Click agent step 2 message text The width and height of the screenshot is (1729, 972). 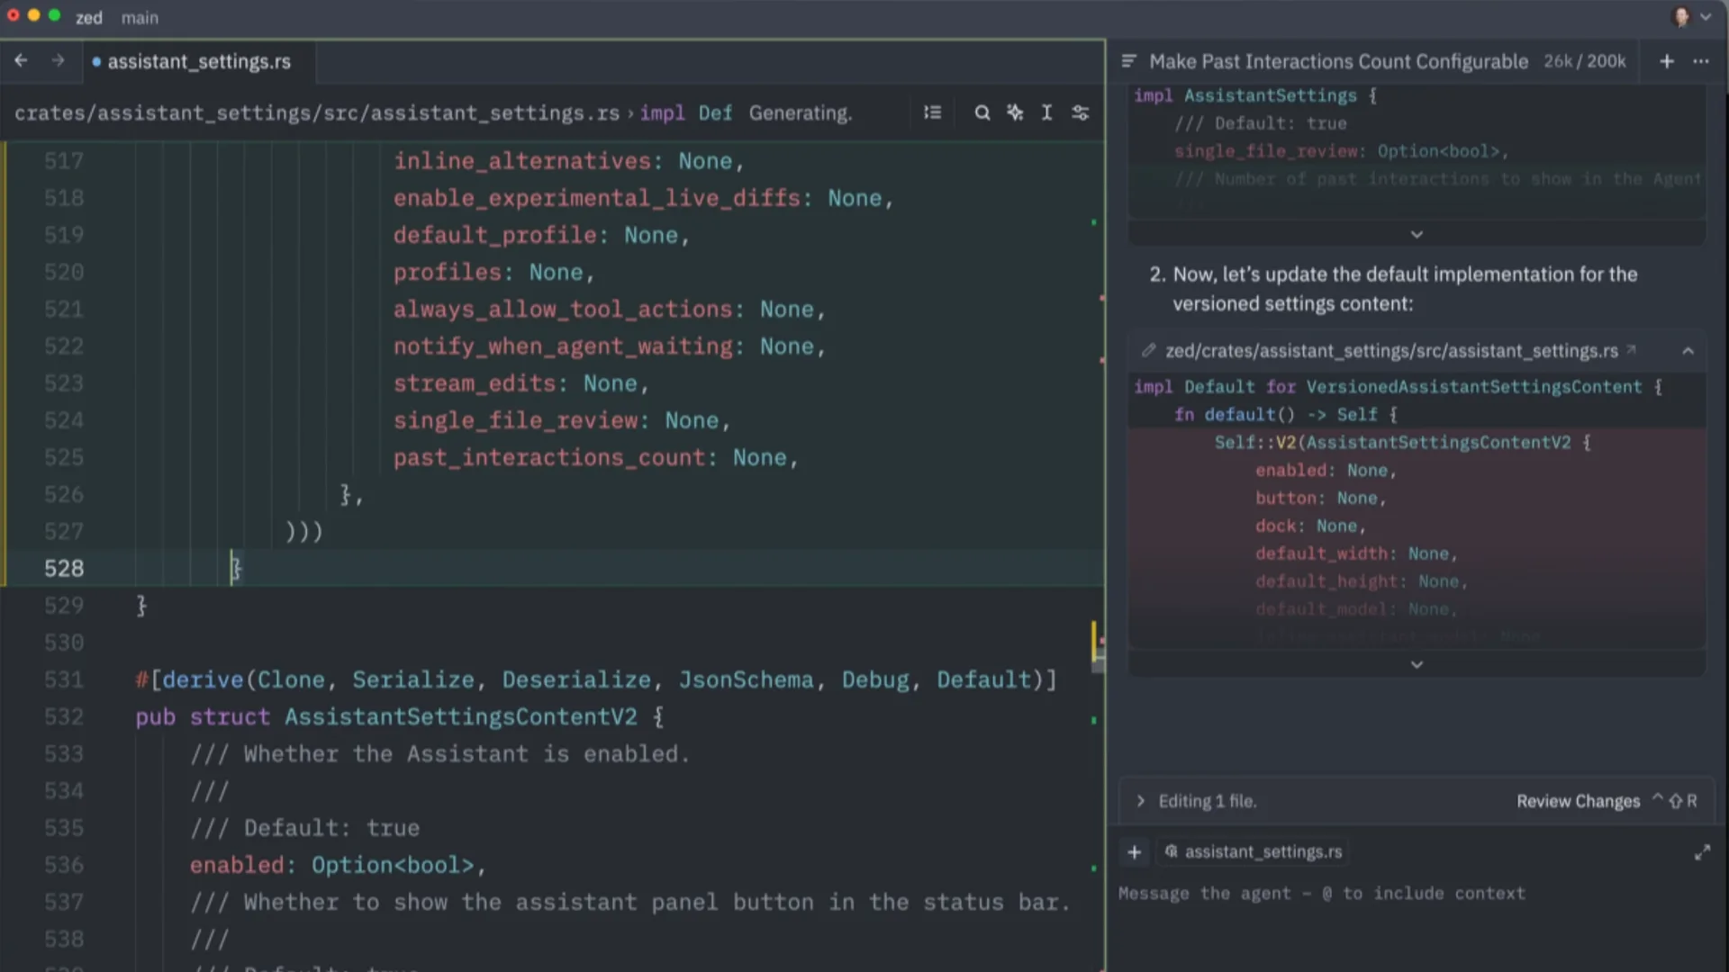pos(1404,289)
